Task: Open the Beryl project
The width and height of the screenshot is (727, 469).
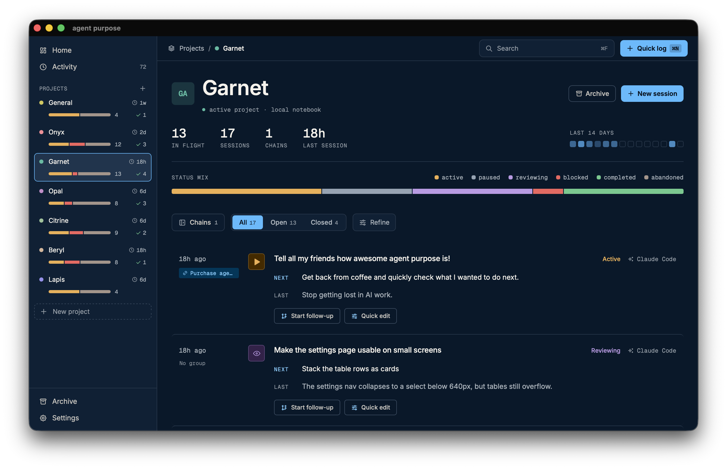Action: click(93, 256)
